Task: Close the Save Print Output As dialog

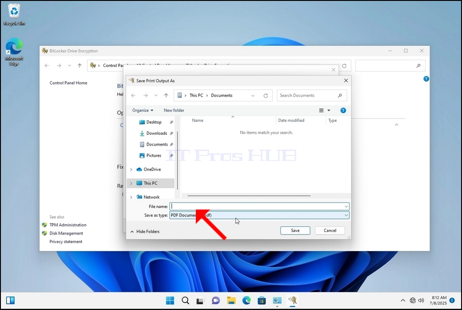Action: 346,80
